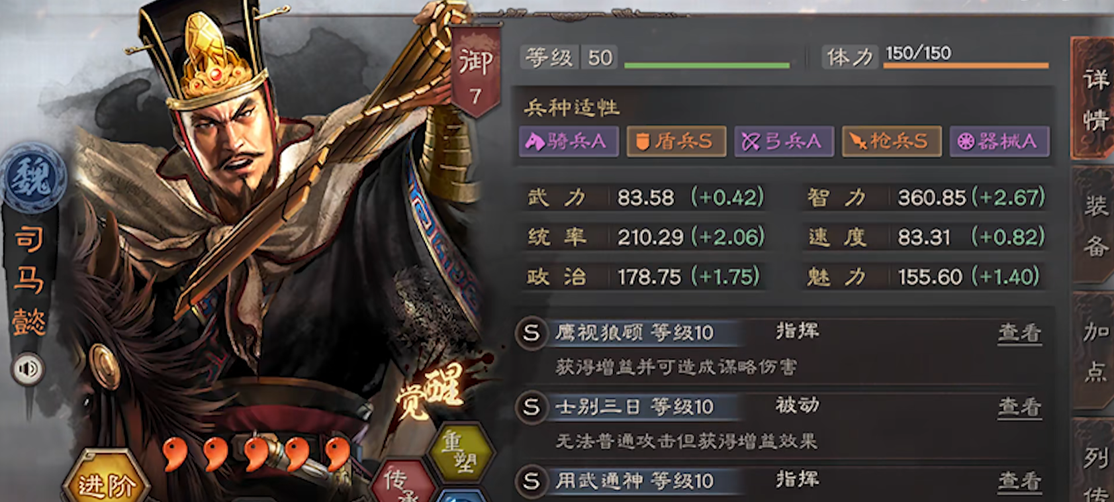Image resolution: width=1114 pixels, height=502 pixels.
Task: Click 查看 for skill 用武通神
Action: point(1019,481)
